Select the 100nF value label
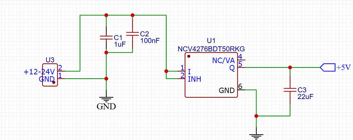Screen dimensions: 353x140 point(150,40)
